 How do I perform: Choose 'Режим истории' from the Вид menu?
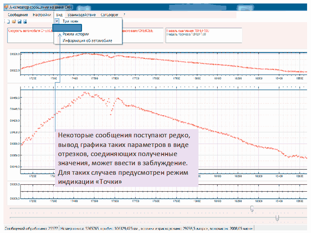(75, 34)
